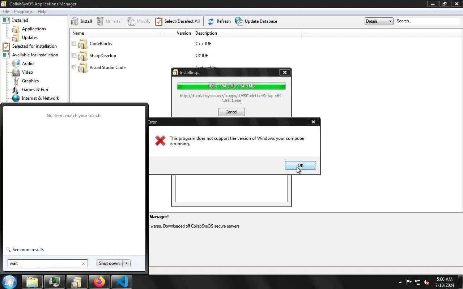This screenshot has width=463, height=289.
Task: Close the Installing dialog
Action: coord(285,73)
